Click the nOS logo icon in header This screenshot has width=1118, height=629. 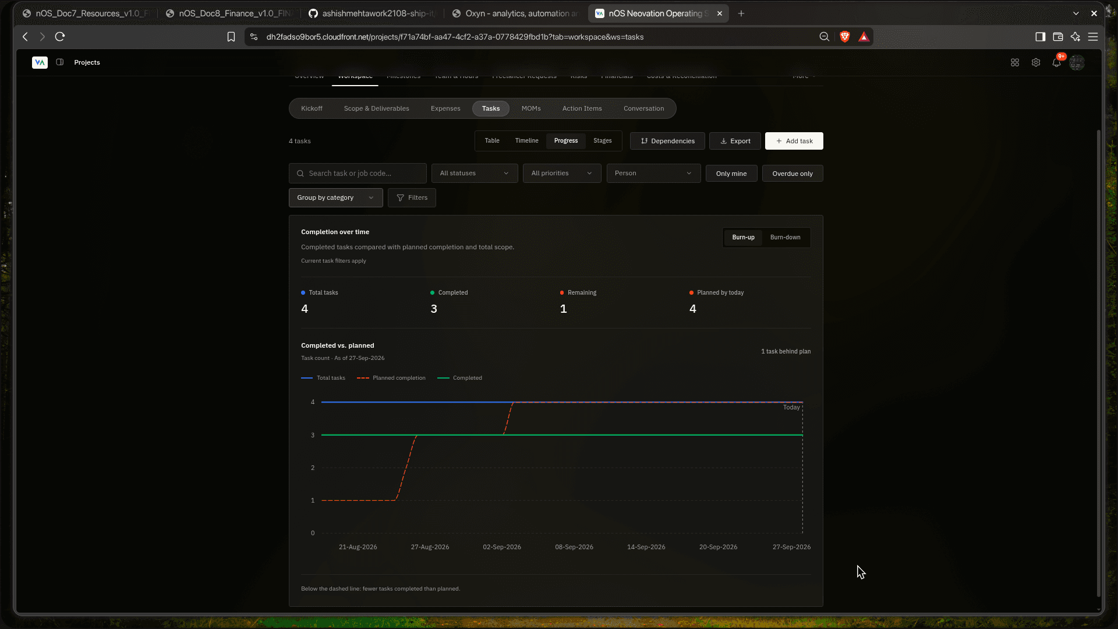pos(40,62)
